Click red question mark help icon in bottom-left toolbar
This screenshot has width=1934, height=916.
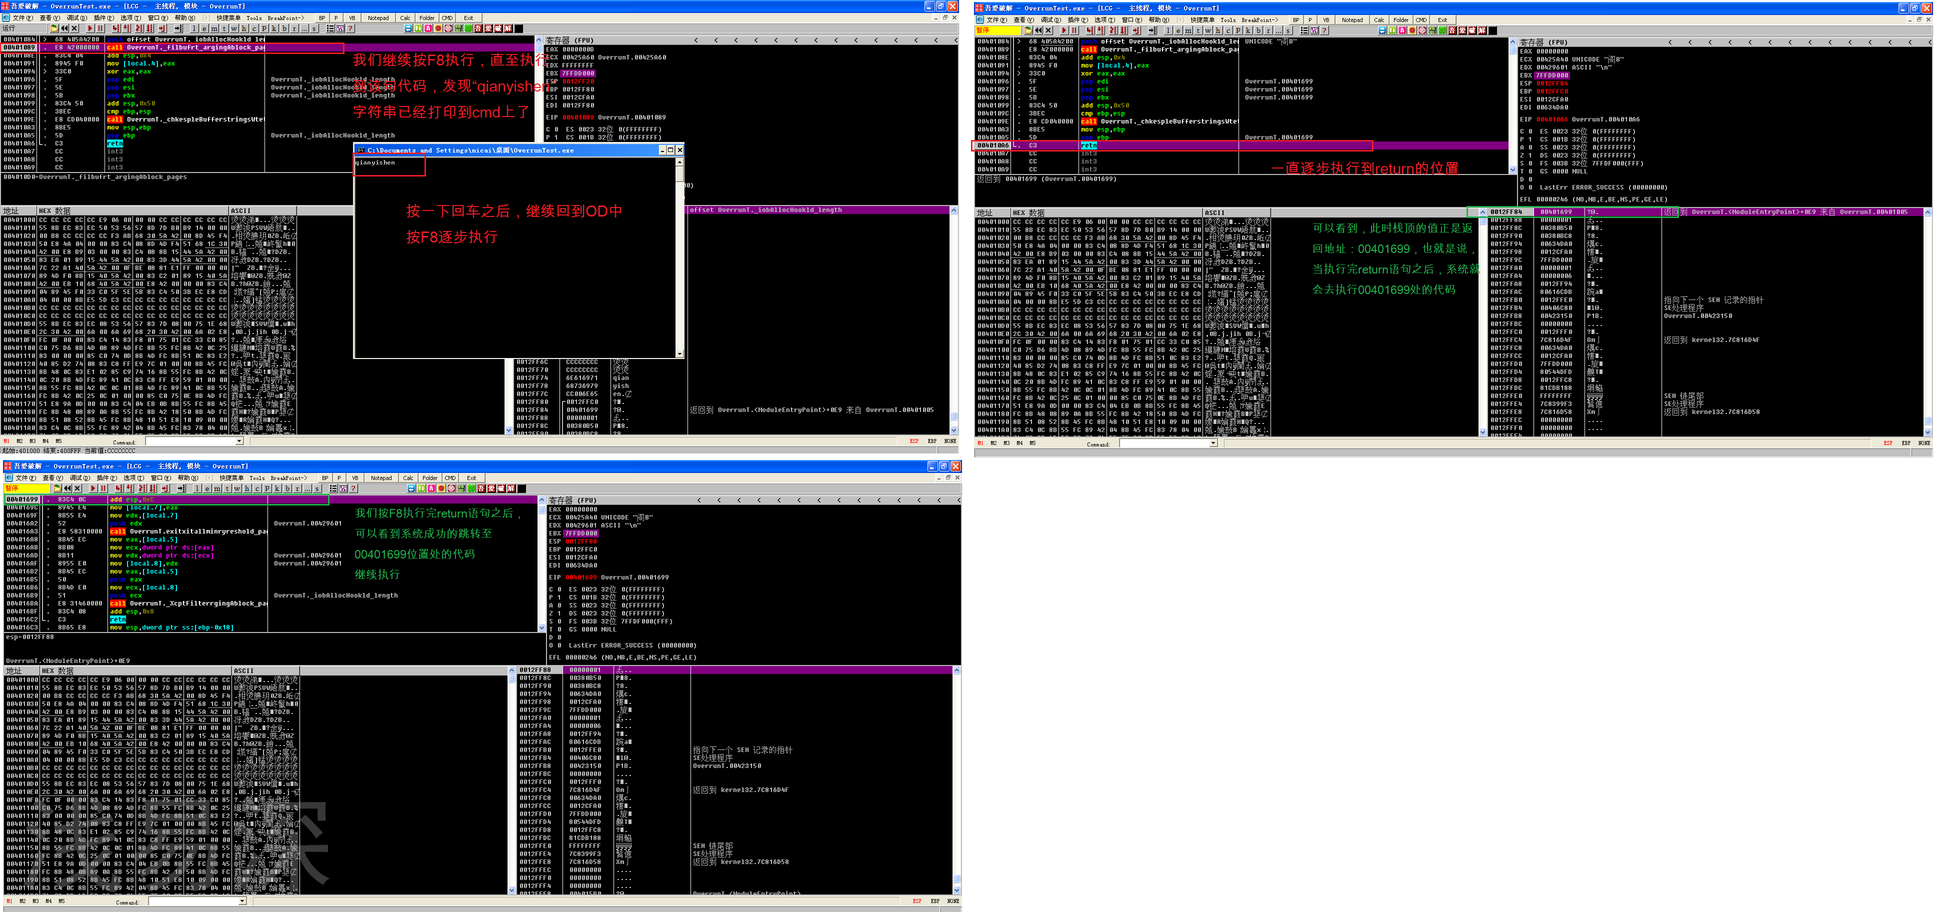353,489
